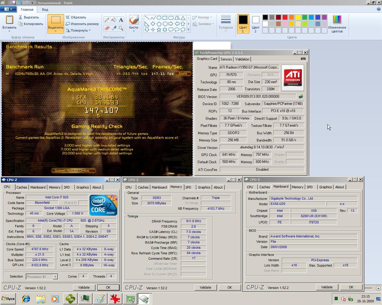The image size is (382, 305).
Task: Expand the Paste (Вставить) dropdown arrow
Action: tap(9, 31)
